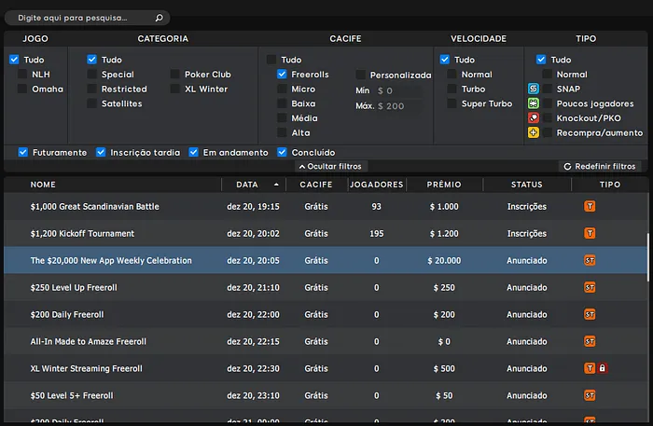Select the $1,200 Kickoff Tournament row

pyautogui.click(x=326, y=233)
